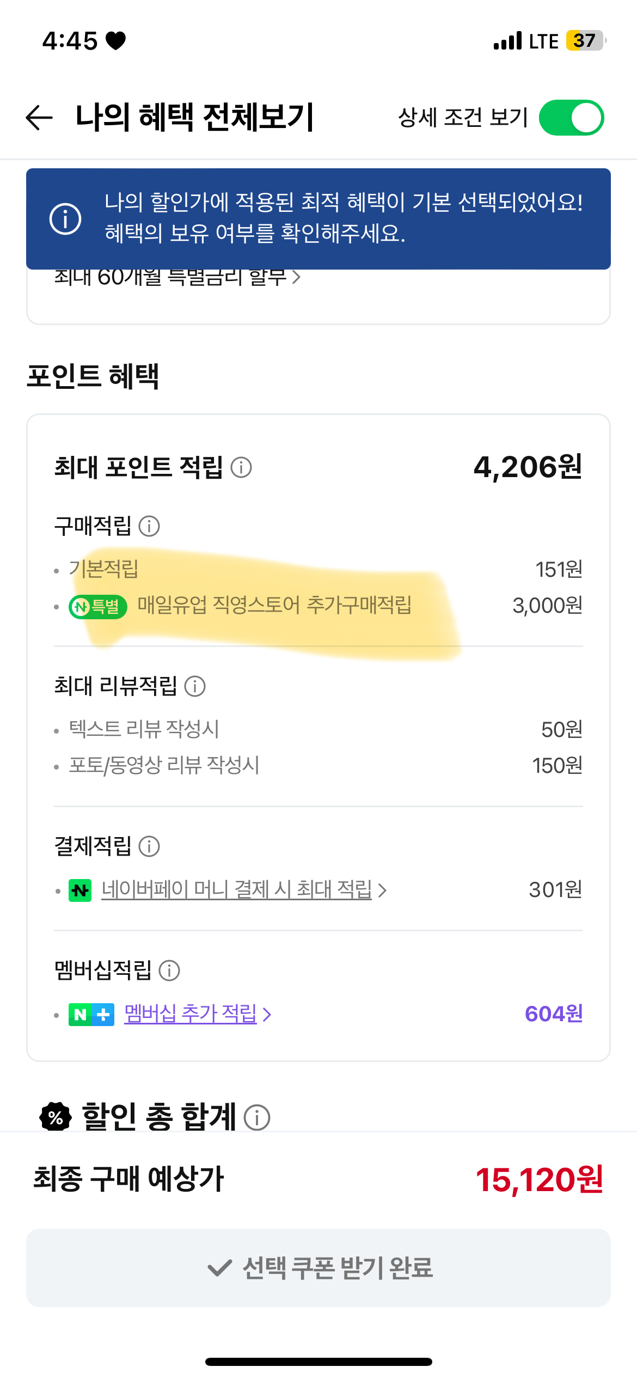Tap info icon next to 최대 포인트 적립
The width and height of the screenshot is (637, 1379).
[241, 467]
